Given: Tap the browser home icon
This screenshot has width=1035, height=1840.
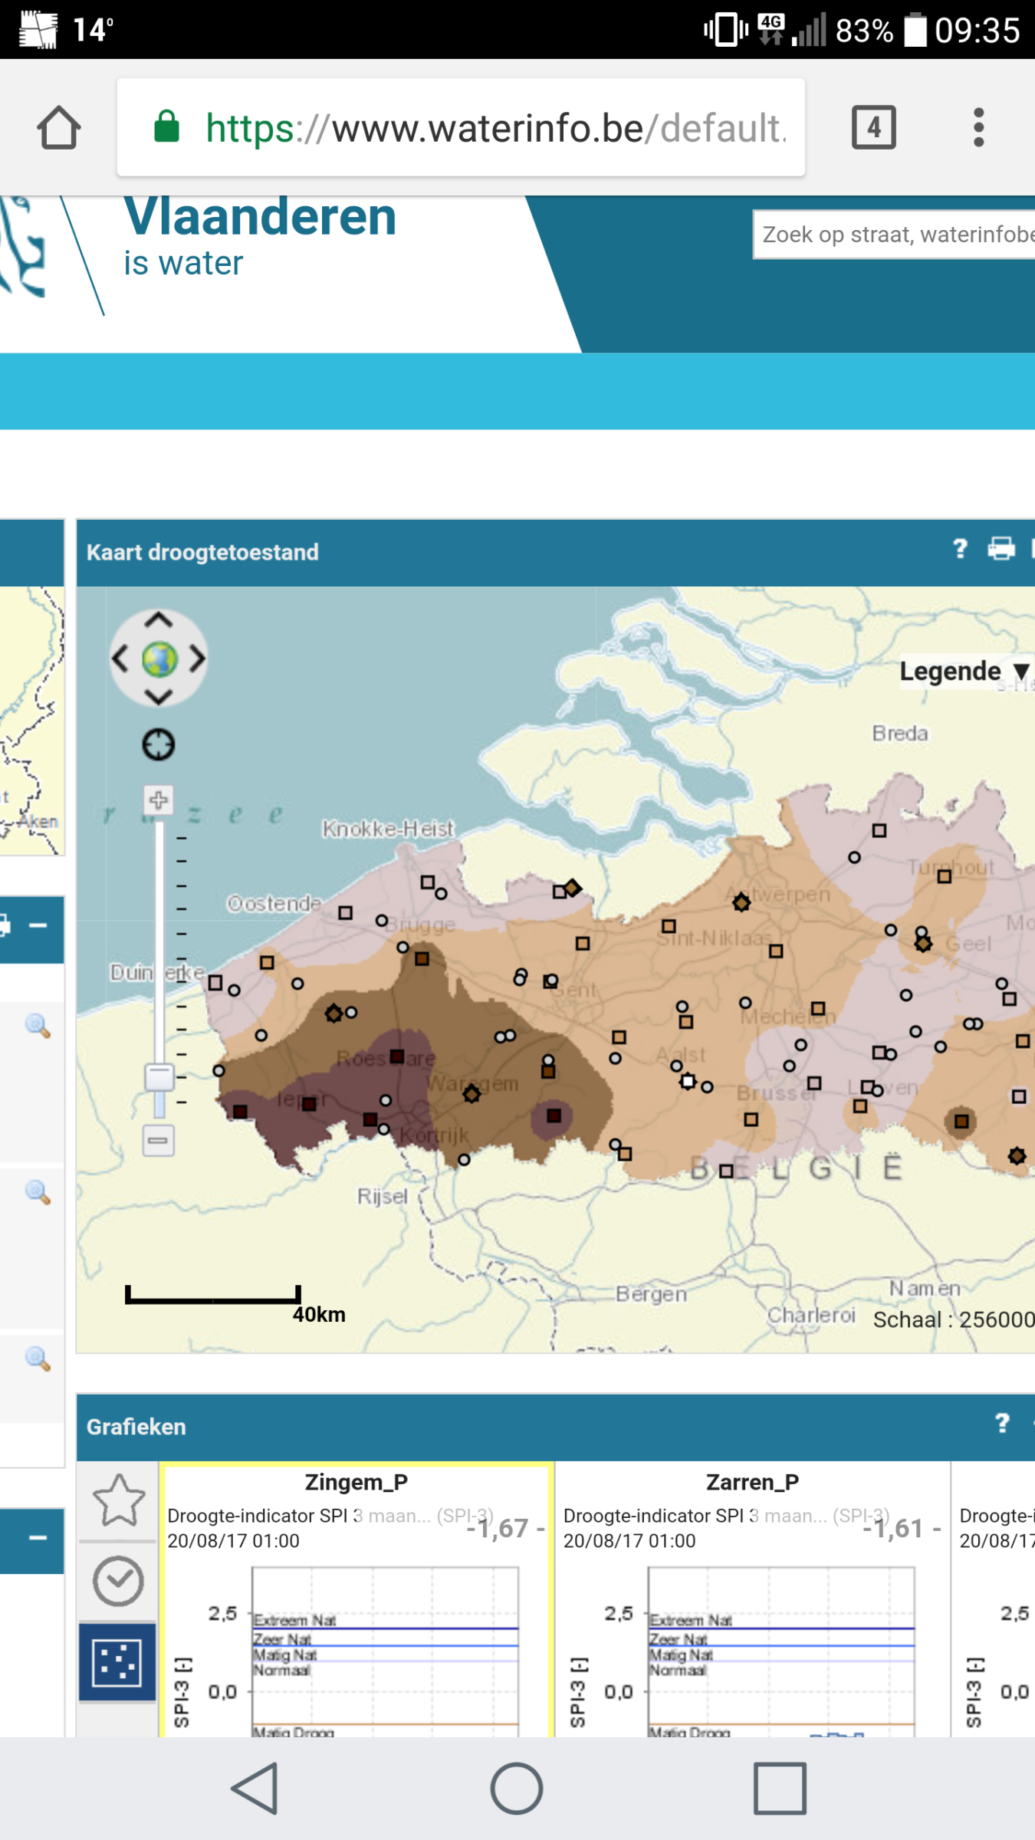Looking at the screenshot, I should 58,127.
